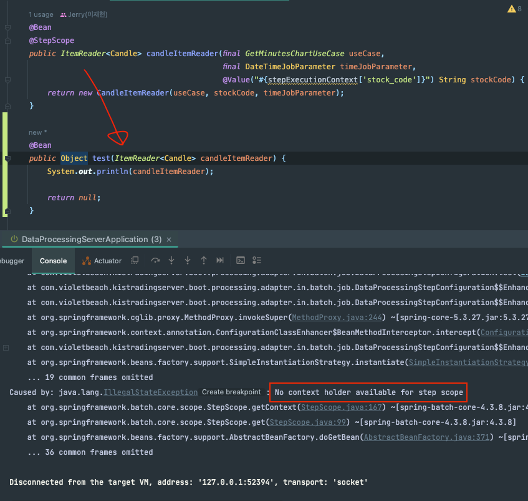The image size is (528, 501).
Task: Open the Evaluate Expression tool
Action: (x=241, y=260)
